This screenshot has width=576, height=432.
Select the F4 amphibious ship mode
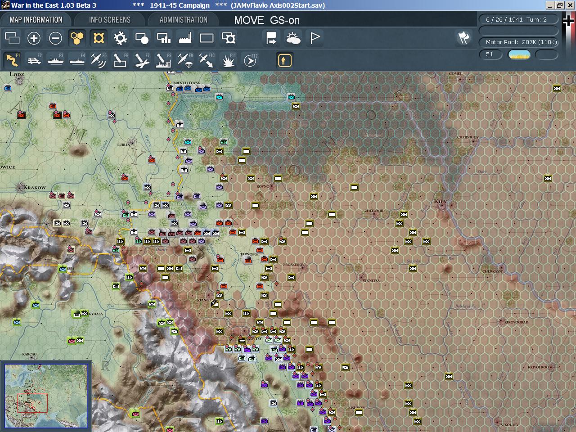77,60
